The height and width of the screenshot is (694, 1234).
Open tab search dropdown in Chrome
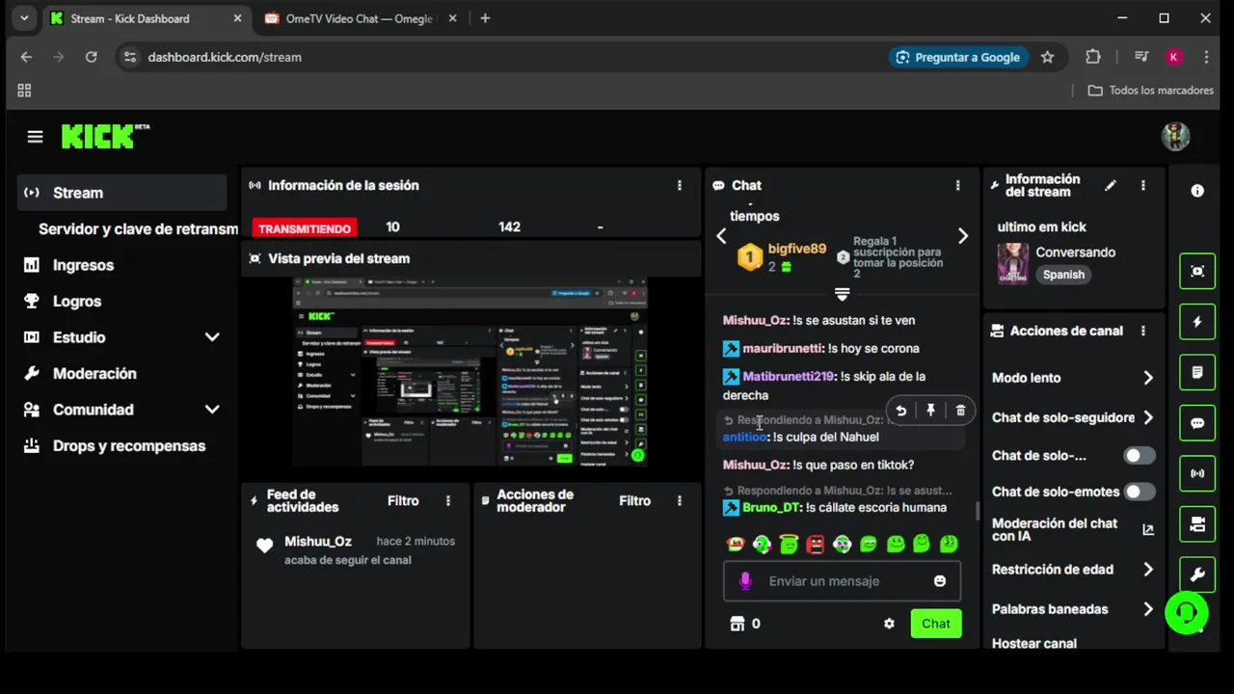[24, 18]
